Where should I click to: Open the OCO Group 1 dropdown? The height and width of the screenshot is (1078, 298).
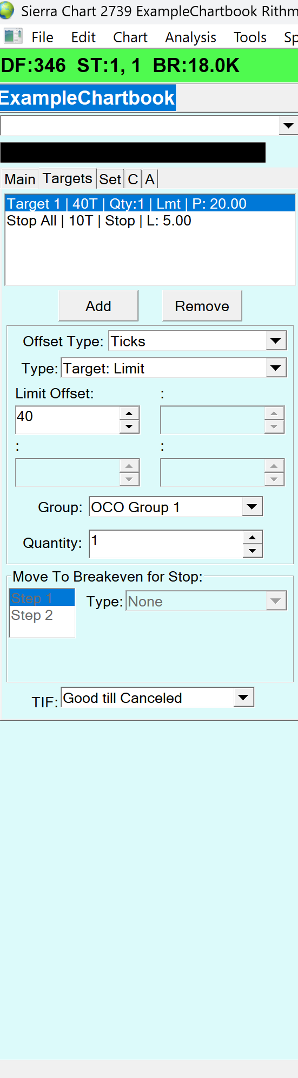tap(252, 507)
